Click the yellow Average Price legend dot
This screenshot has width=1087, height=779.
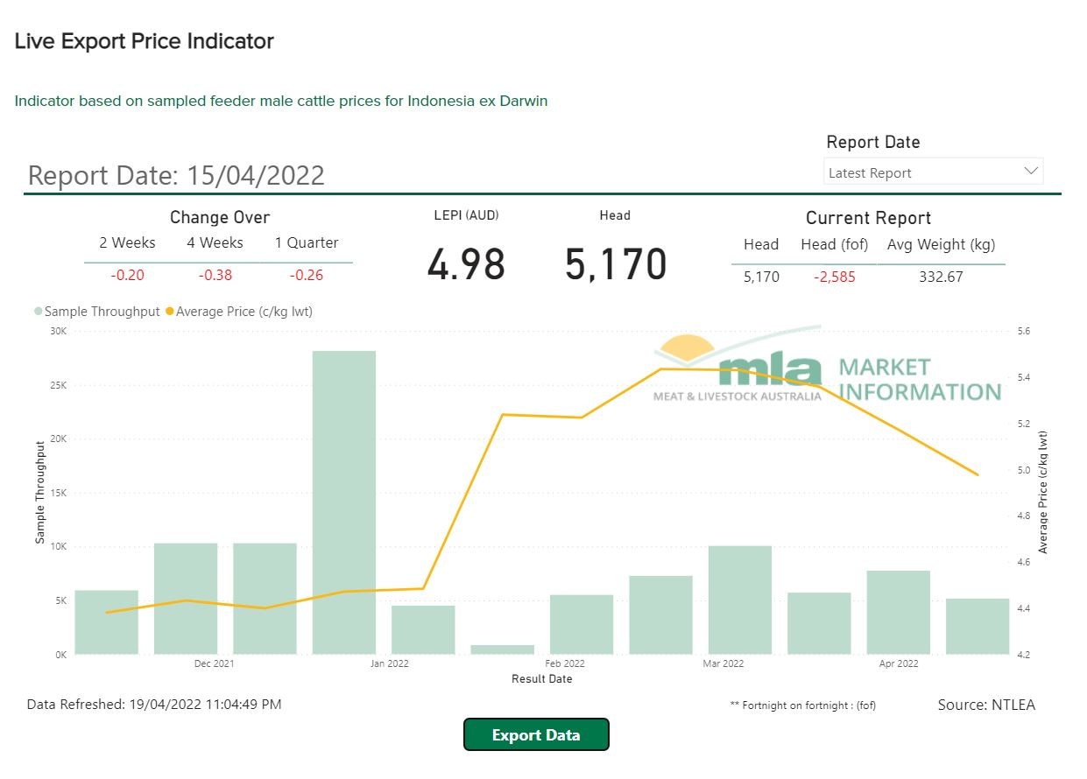pyautogui.click(x=170, y=312)
